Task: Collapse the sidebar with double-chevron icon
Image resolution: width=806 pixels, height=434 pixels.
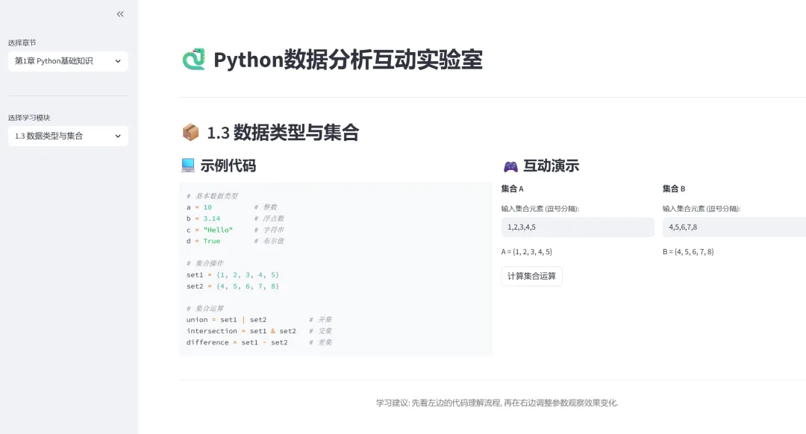Action: 120,14
